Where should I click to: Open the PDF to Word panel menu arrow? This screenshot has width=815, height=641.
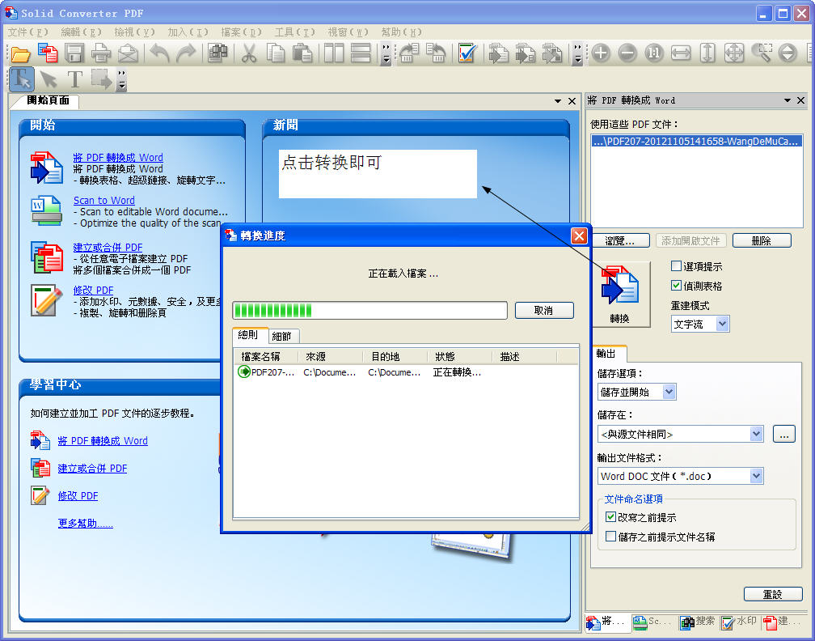[788, 100]
